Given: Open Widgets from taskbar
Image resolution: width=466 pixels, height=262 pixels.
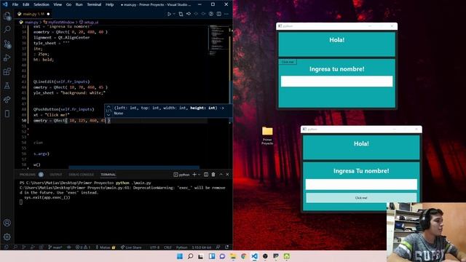Looking at the screenshot, I should (212, 256).
